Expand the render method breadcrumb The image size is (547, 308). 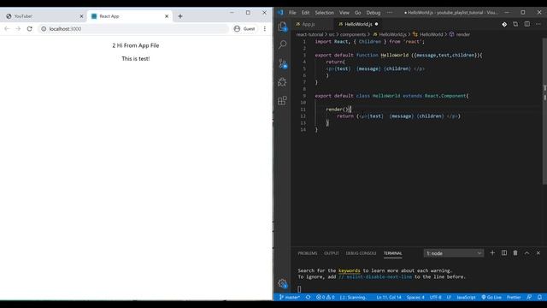[460, 34]
